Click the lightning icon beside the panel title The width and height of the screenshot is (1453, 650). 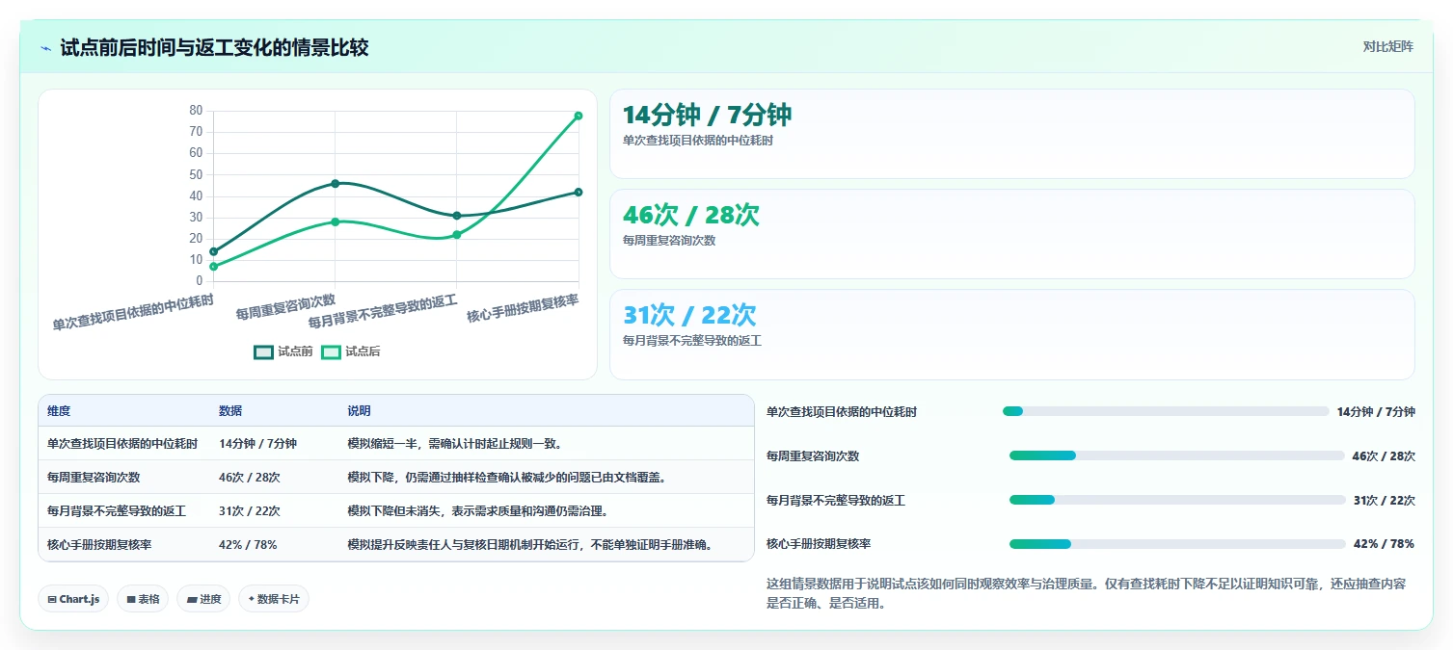[x=45, y=48]
